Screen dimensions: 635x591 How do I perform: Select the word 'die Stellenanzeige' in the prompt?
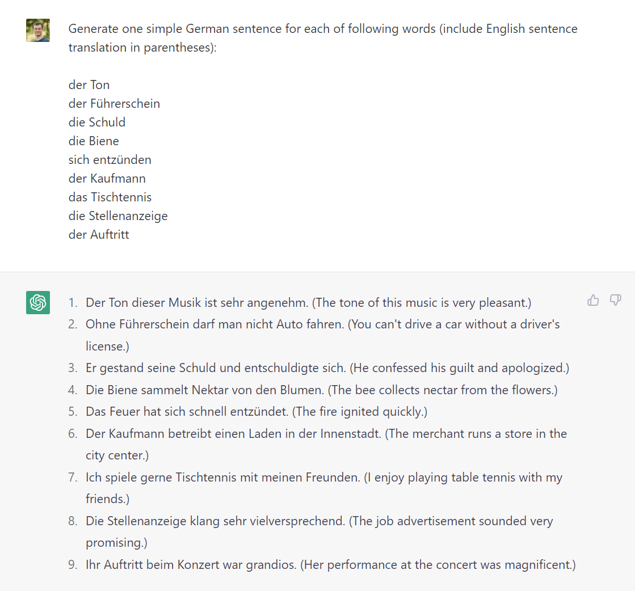[x=117, y=216]
